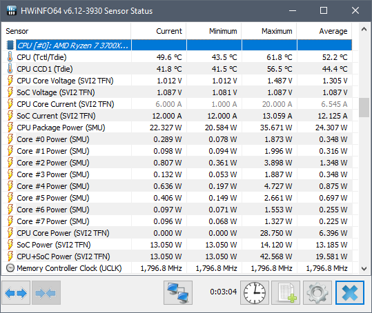Close sensors with the blue X button
Screen dimensions: 372x313
pos(350,292)
